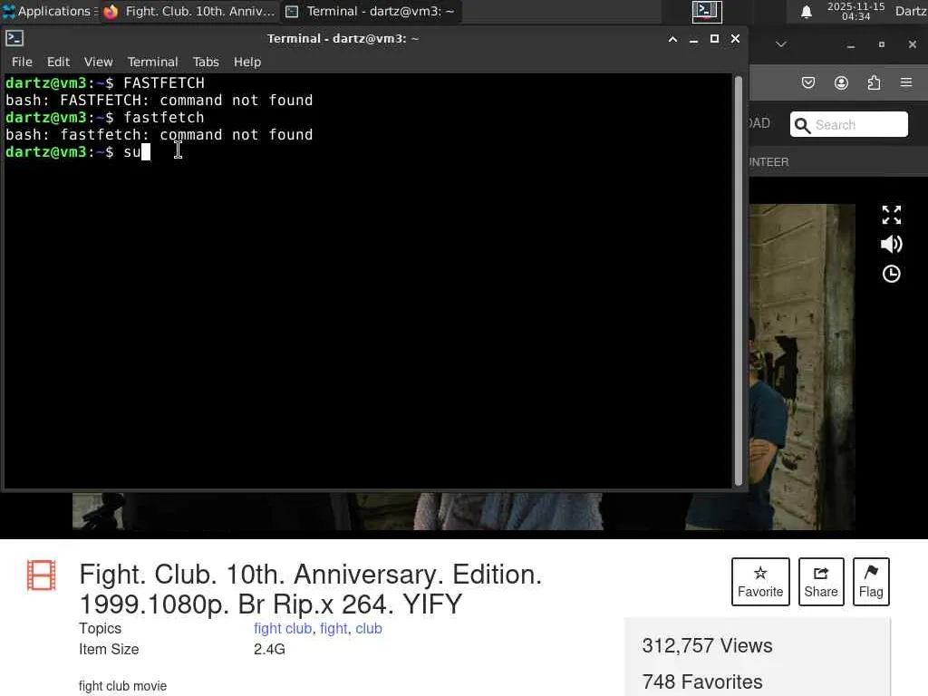
Task: Click the video frame in the browser
Action: [x=802, y=367]
